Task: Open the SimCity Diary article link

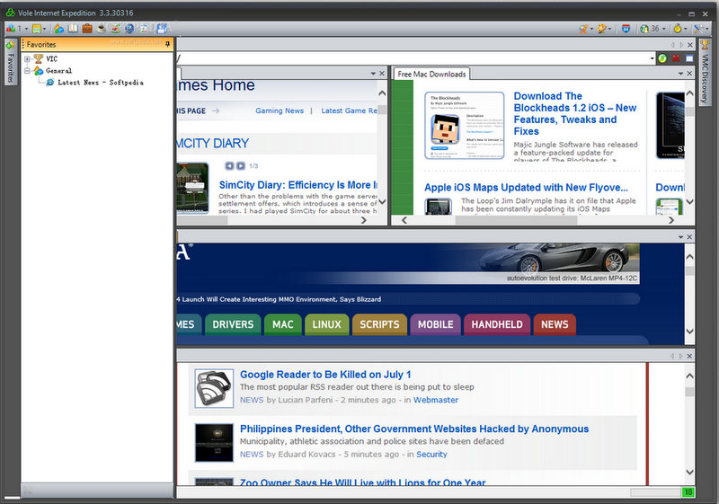Action: [298, 185]
